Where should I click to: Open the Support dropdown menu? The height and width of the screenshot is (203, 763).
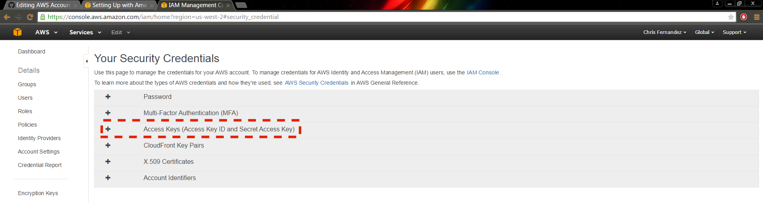tap(734, 32)
